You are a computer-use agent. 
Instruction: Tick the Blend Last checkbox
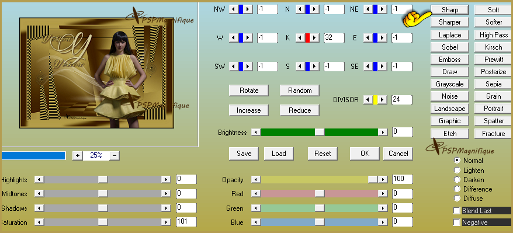457,211
